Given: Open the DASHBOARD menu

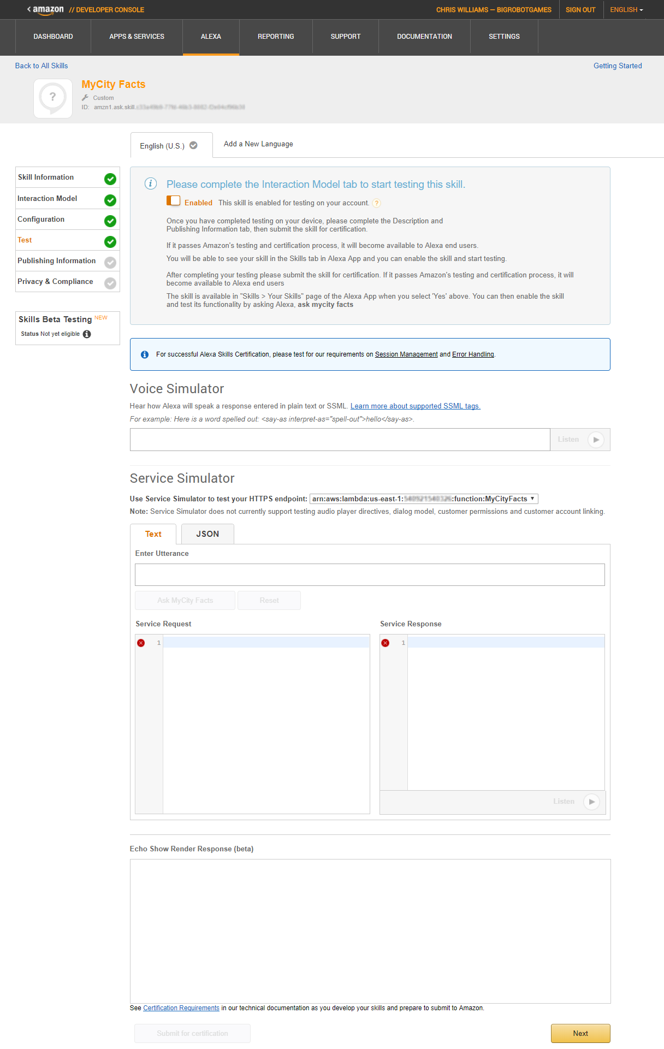Looking at the screenshot, I should pyautogui.click(x=54, y=37).
